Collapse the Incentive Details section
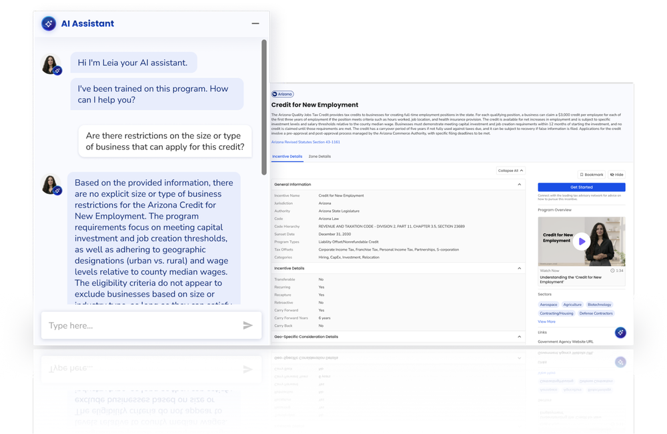 (x=519, y=268)
